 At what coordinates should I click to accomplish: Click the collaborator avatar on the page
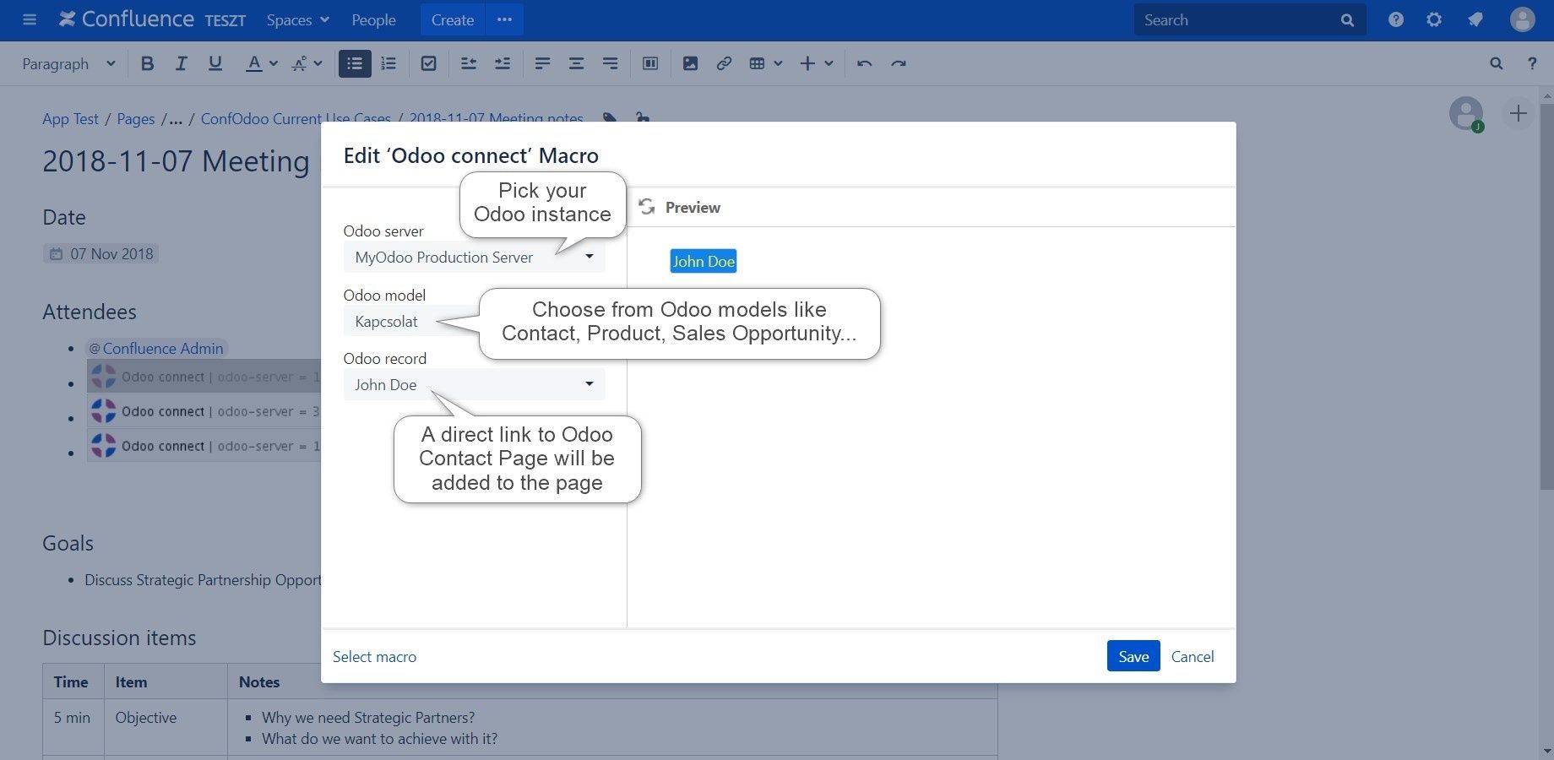(1466, 113)
